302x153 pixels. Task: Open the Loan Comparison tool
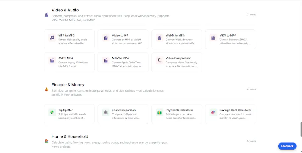click(123, 114)
